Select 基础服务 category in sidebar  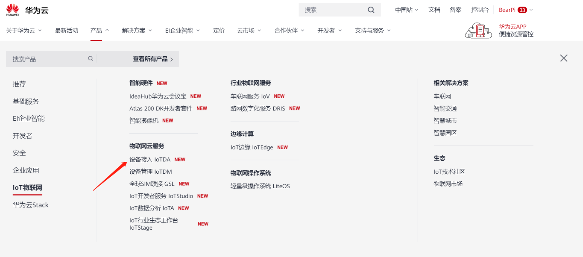click(26, 101)
